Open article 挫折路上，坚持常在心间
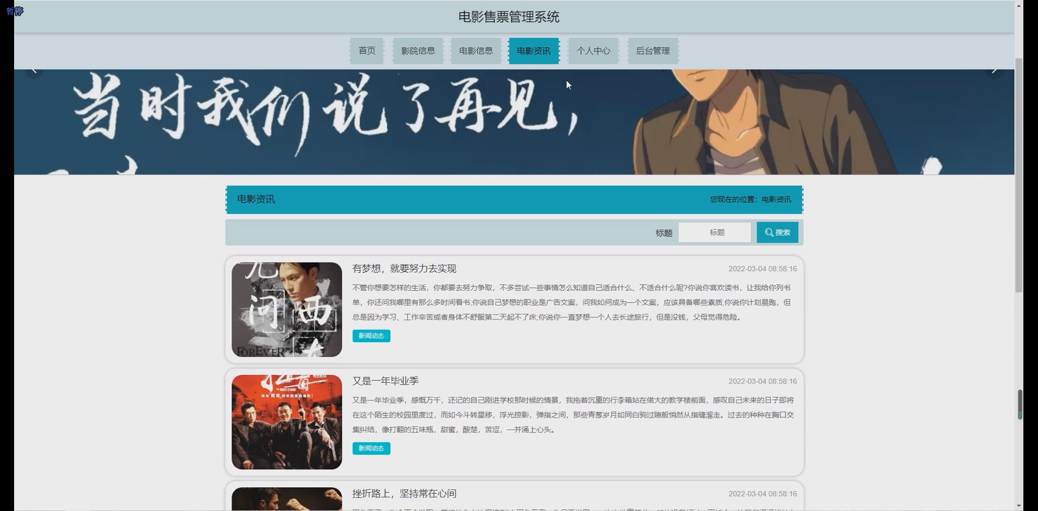 tap(404, 494)
